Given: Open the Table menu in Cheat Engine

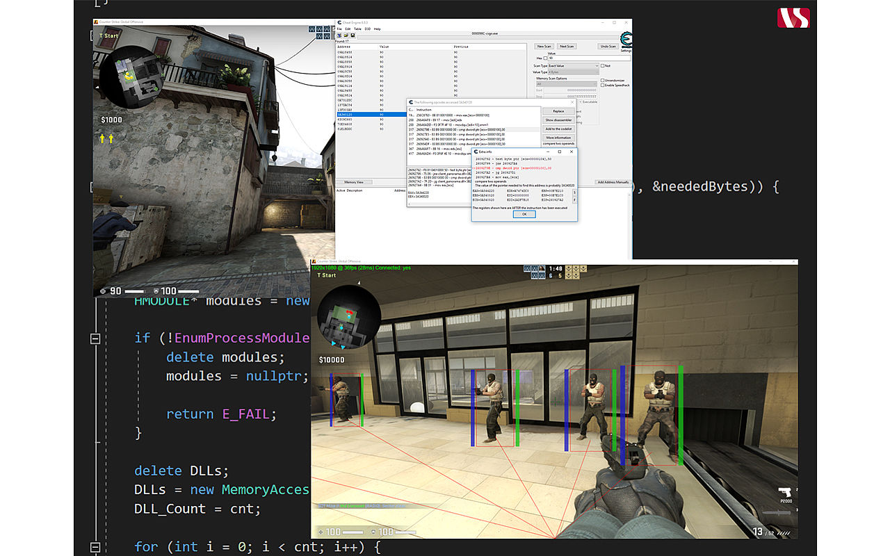Looking at the screenshot, I should click(x=357, y=29).
